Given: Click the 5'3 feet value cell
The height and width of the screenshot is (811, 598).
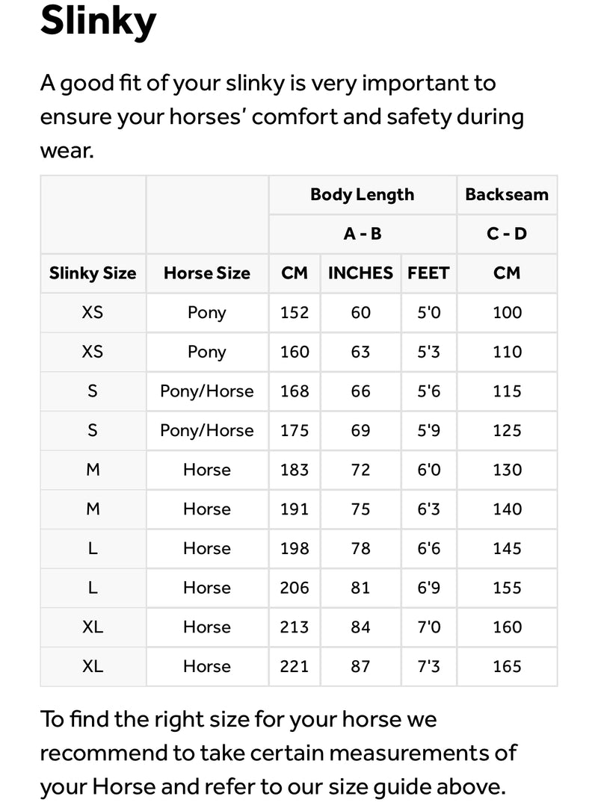Looking at the screenshot, I should click(x=429, y=352).
